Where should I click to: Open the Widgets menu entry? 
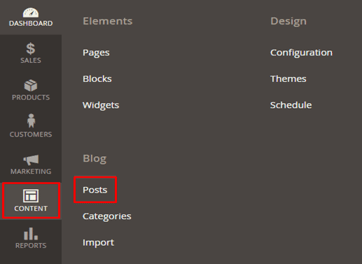(x=101, y=105)
